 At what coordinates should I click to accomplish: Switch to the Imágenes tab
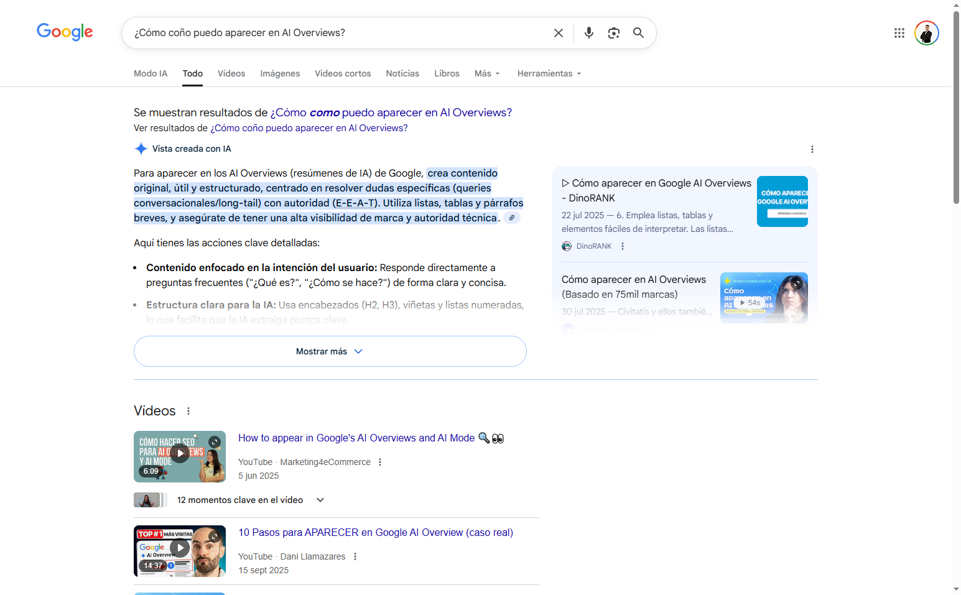click(x=280, y=73)
